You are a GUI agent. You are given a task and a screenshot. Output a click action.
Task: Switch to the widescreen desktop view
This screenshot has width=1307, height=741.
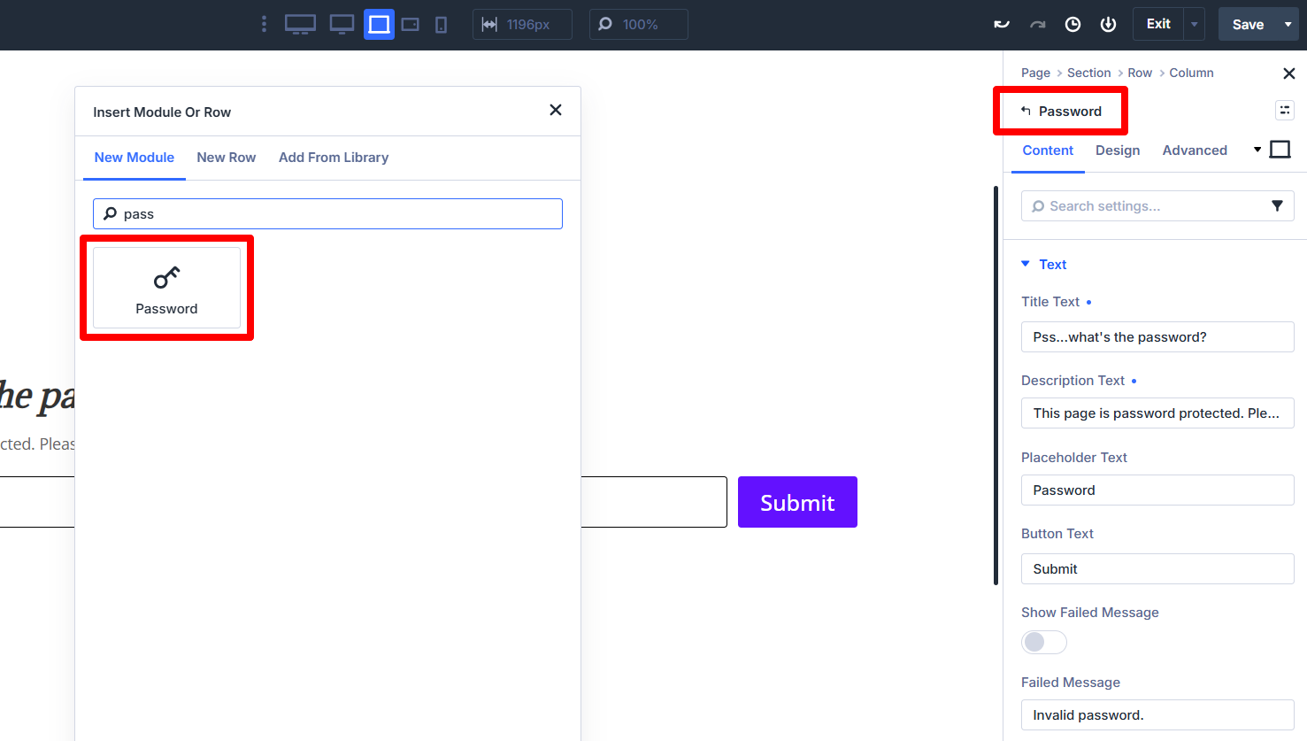[x=300, y=24]
